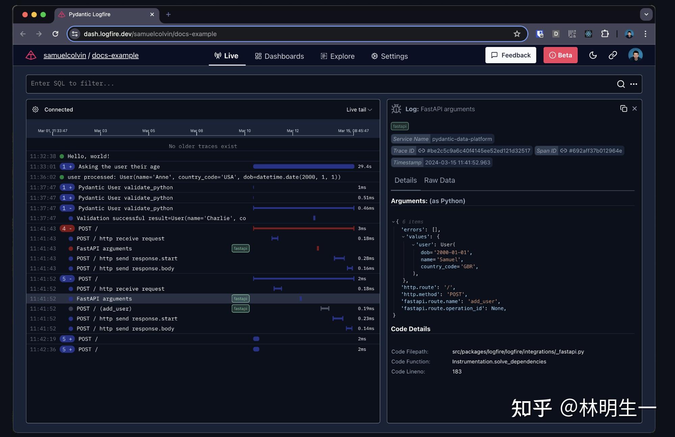This screenshot has height=437, width=675.
Task: Open the Dashboards page
Action: (x=279, y=56)
